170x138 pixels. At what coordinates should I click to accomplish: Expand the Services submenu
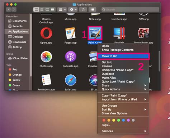point(123,131)
